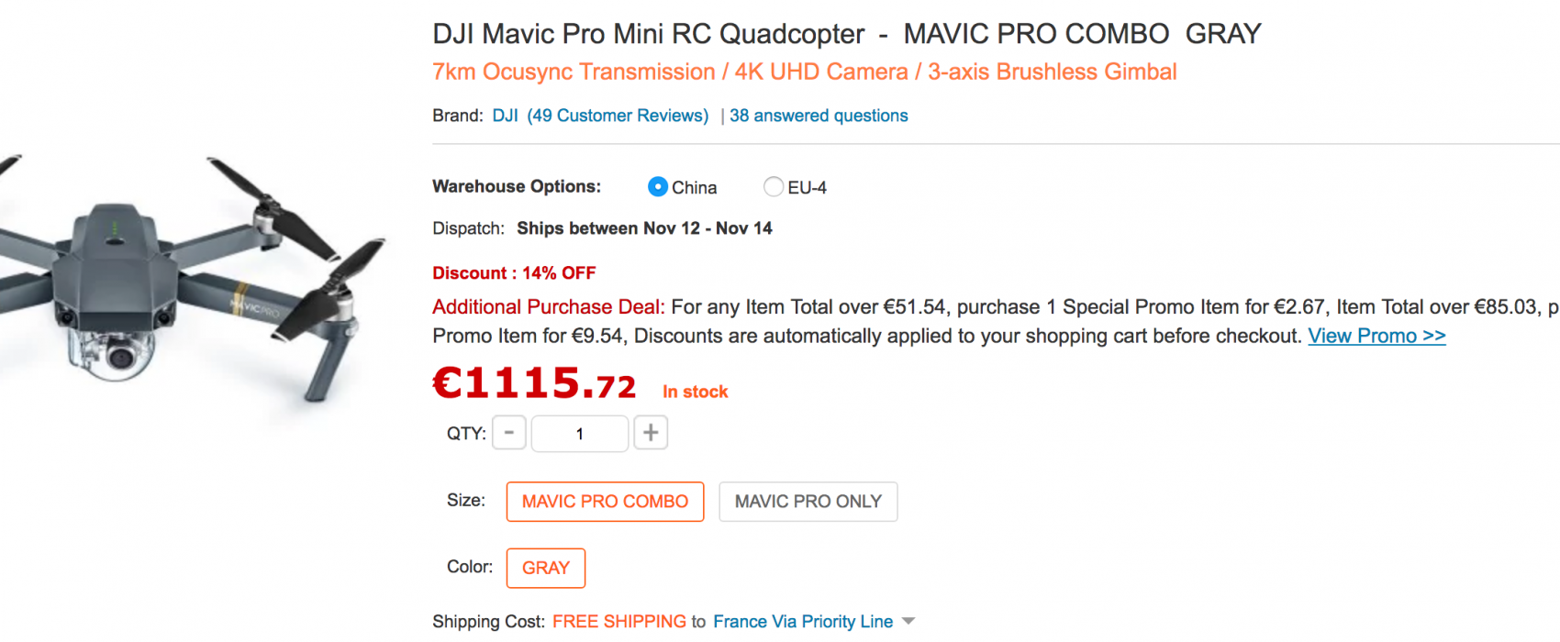Choose the MAVIC PRO COMBO size option
The image size is (1560, 642).
pos(605,502)
